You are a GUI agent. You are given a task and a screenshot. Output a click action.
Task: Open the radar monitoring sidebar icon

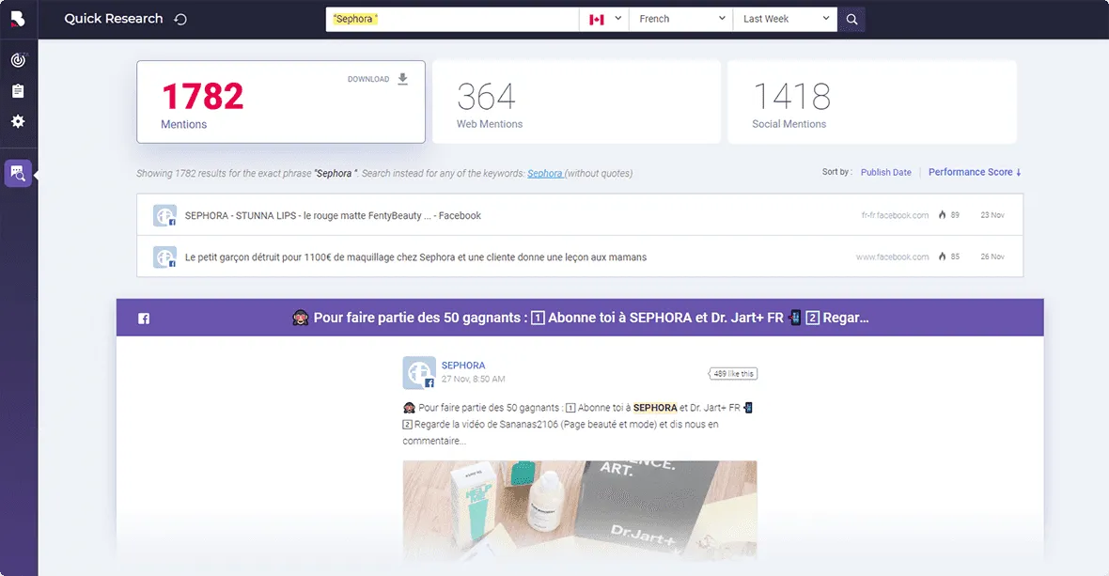(18, 60)
